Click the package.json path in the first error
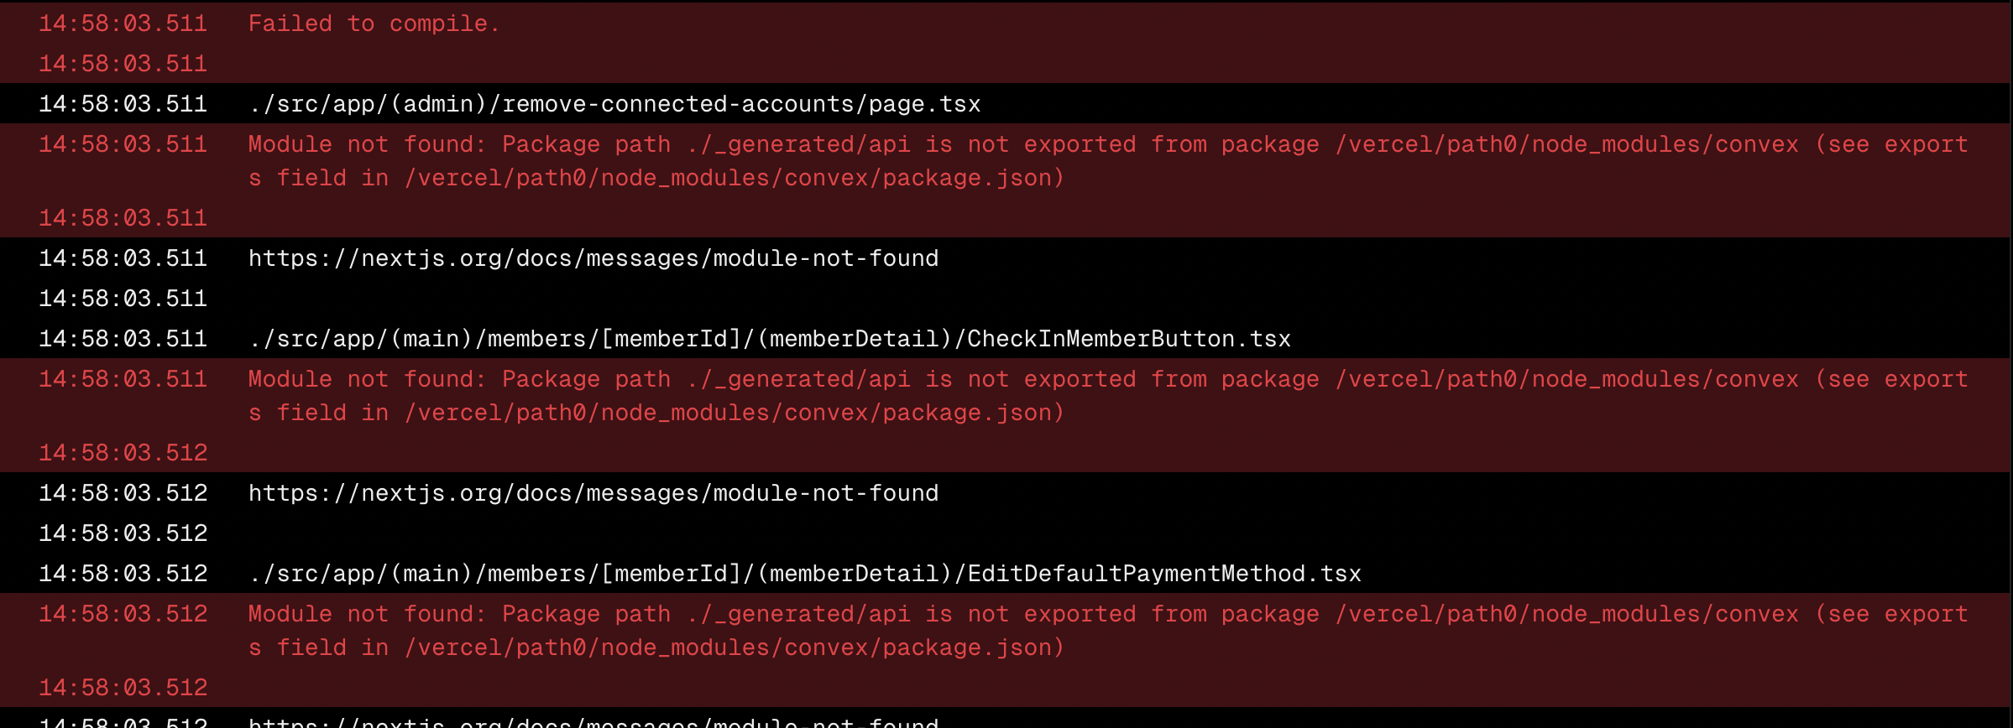Screen dimensions: 2013x728 coord(735,178)
